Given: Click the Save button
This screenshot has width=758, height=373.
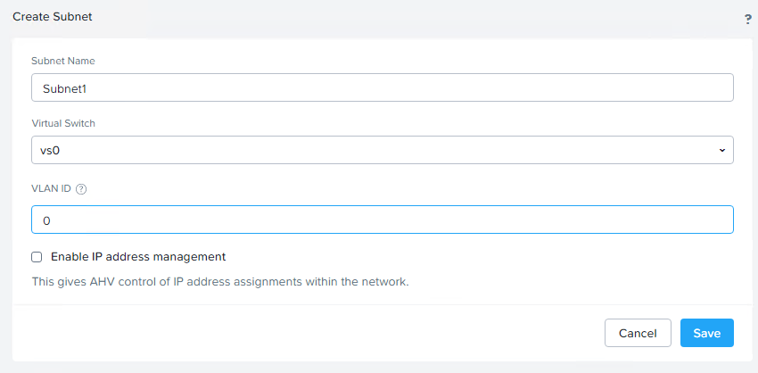Looking at the screenshot, I should coord(706,333).
